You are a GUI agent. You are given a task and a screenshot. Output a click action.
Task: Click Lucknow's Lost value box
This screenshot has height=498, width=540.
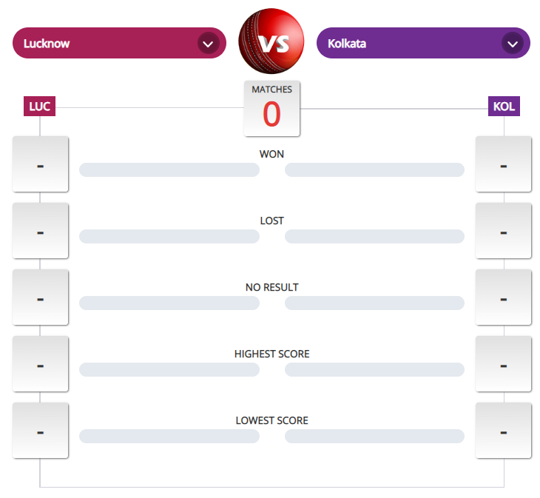point(40,231)
